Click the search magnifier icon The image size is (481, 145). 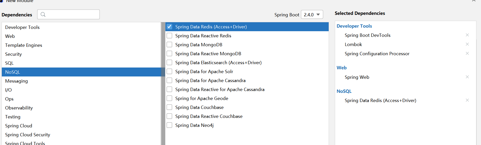click(43, 14)
